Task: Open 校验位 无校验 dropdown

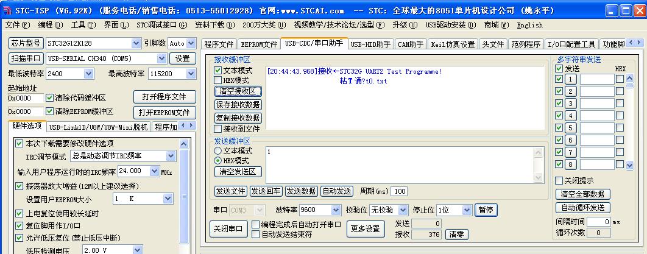Action: click(403, 210)
